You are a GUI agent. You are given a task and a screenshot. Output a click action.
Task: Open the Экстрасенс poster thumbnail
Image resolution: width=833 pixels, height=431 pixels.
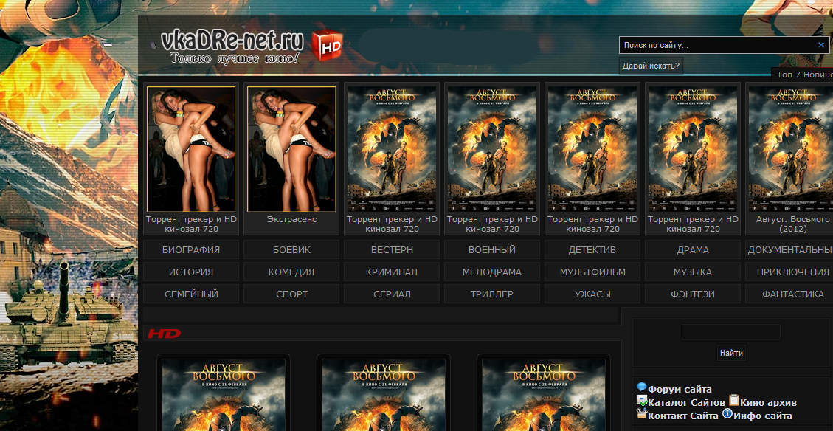point(291,149)
